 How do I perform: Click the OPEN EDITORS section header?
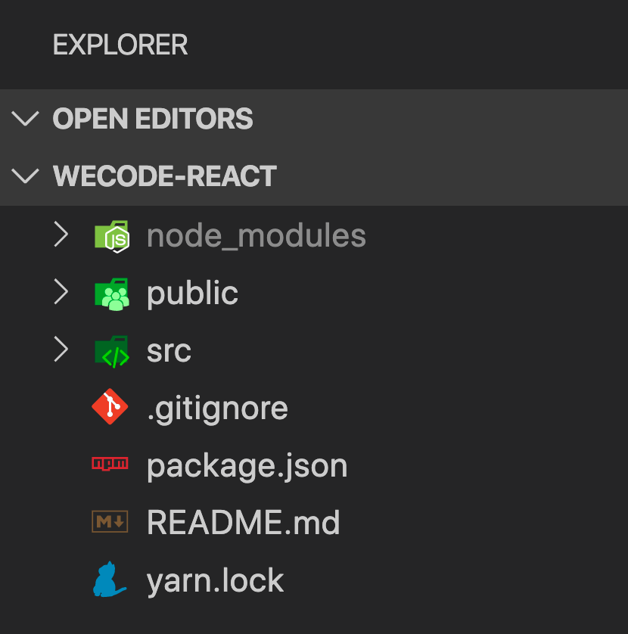pos(151,118)
